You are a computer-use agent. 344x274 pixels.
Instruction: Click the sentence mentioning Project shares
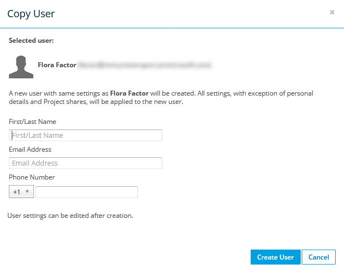pos(96,102)
